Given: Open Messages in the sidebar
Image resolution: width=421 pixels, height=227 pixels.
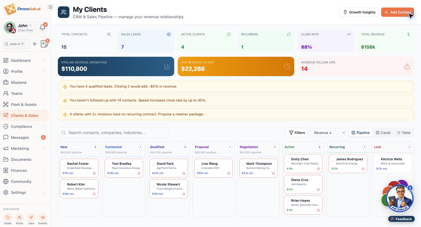Looking at the screenshot, I should pyautogui.click(x=24, y=138).
